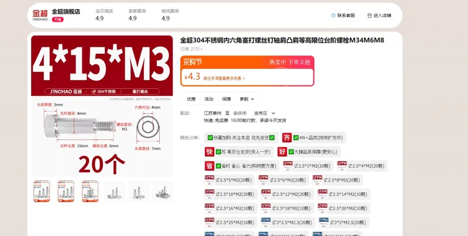The image size is (468, 236).
Task: Click the red 省 icon
Action: coord(209,166)
